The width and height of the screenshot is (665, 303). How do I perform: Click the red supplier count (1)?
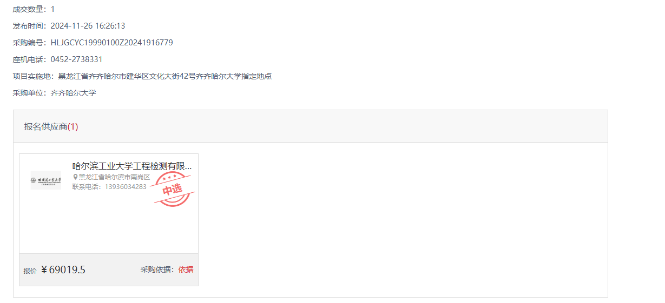point(73,126)
